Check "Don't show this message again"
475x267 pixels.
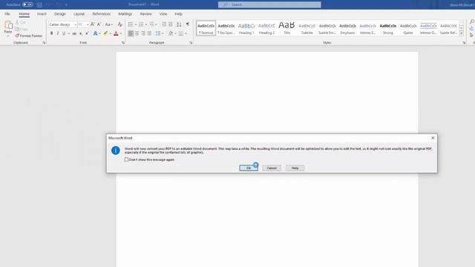pos(126,159)
